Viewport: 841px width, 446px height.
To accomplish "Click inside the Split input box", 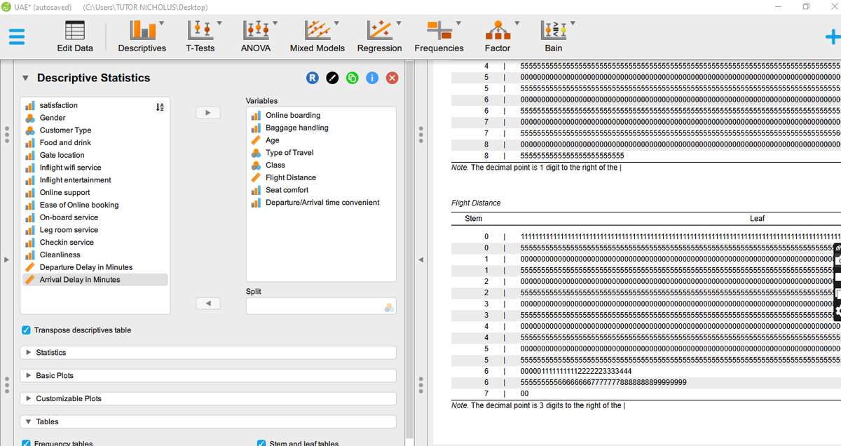I will click(321, 306).
